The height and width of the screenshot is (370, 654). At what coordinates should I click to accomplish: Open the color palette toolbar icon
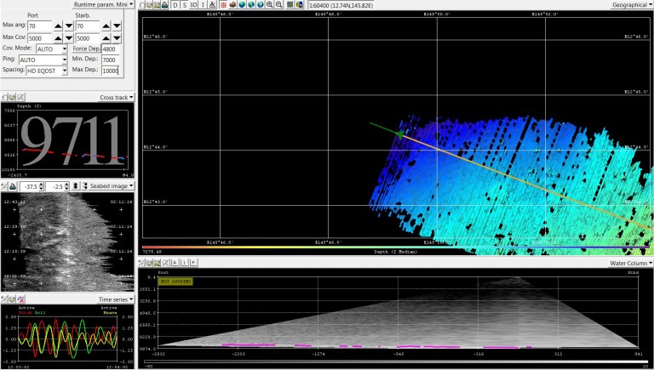click(x=300, y=5)
